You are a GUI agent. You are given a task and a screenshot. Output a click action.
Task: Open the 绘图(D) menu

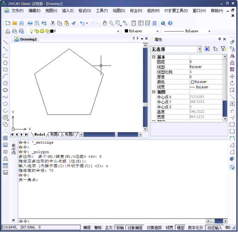119,11
